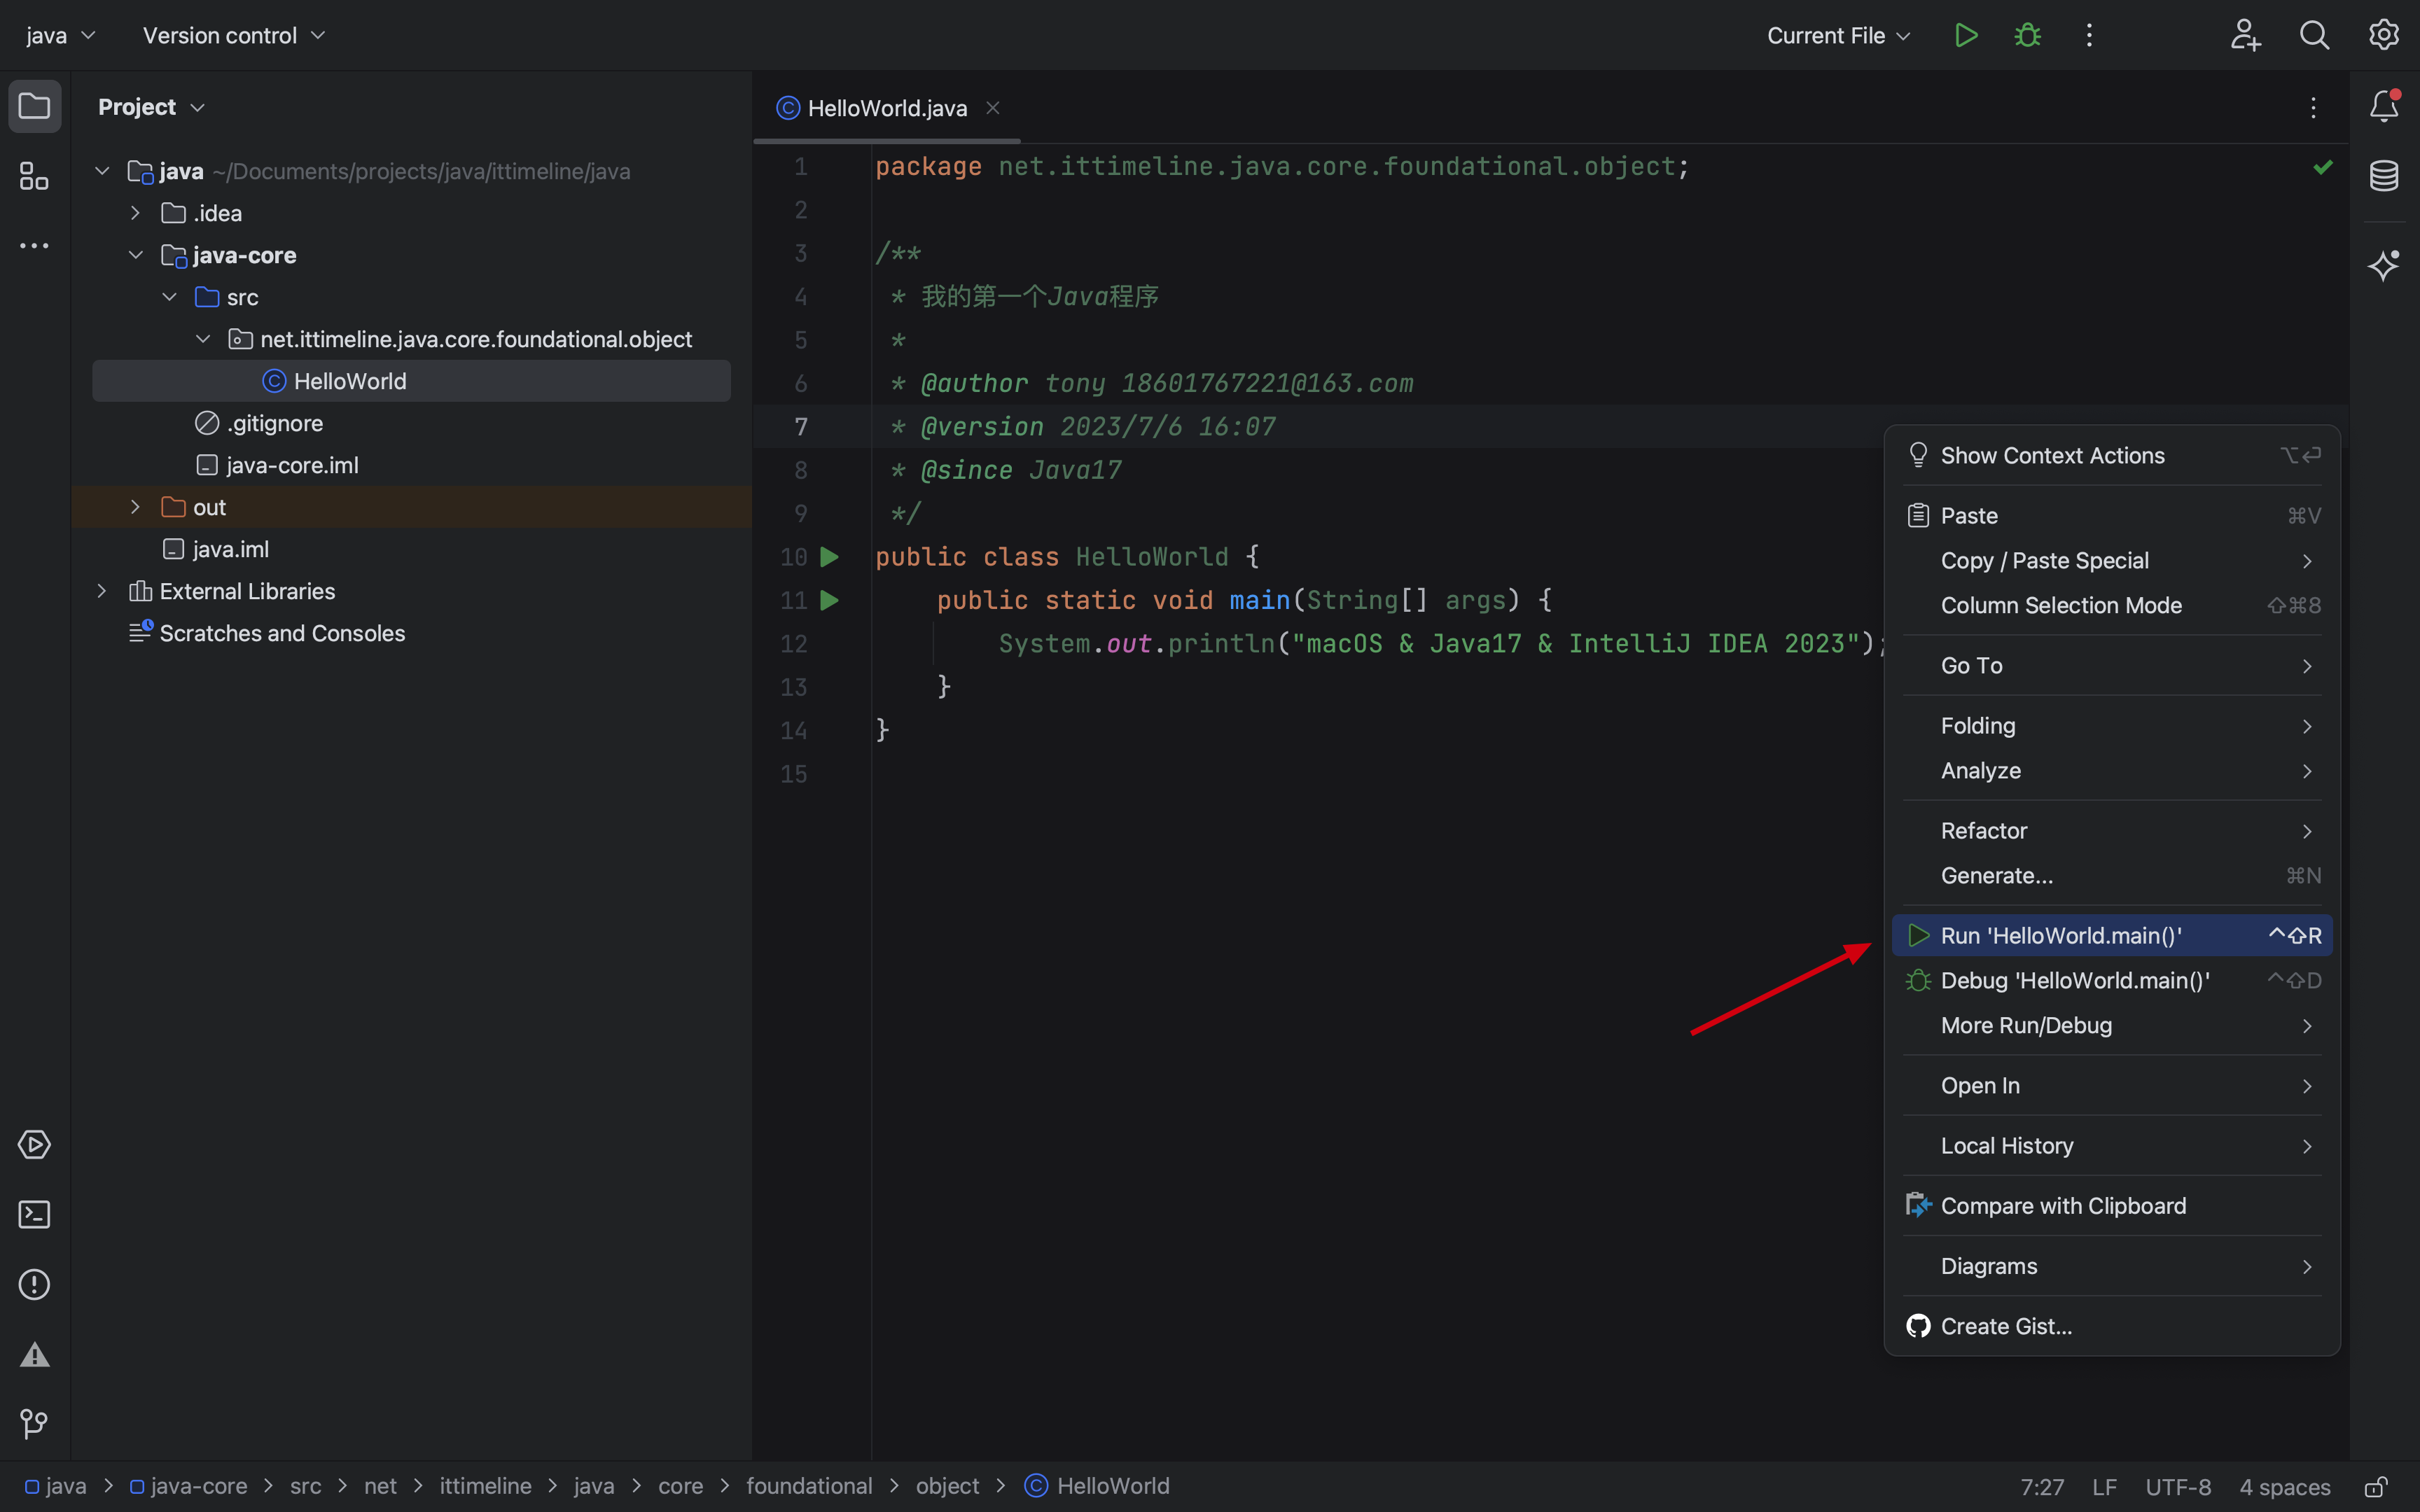Open the Local History submenu

tap(2112, 1146)
